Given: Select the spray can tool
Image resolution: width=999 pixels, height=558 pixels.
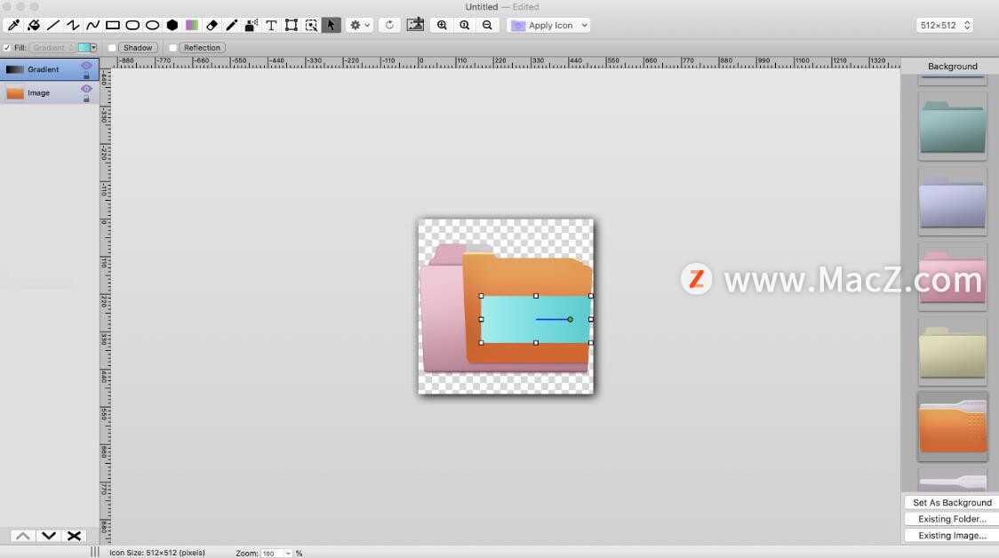Looking at the screenshot, I should pyautogui.click(x=251, y=26).
